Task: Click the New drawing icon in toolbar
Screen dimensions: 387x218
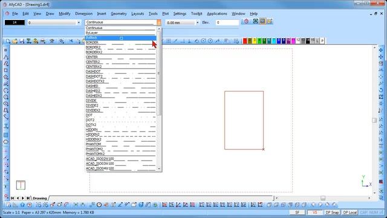Action: pos(8,41)
